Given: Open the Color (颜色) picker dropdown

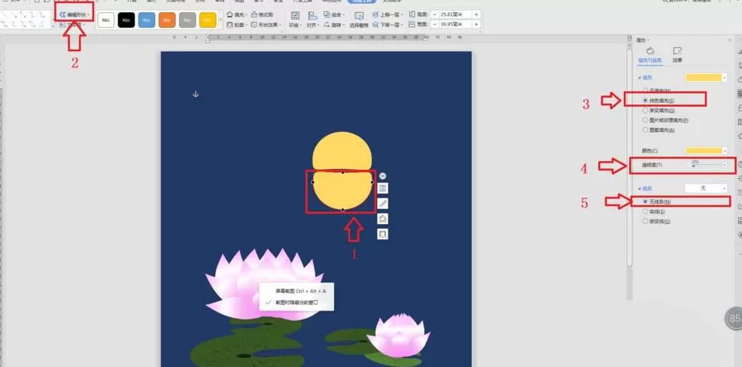Looking at the screenshot, I should pyautogui.click(x=706, y=151).
